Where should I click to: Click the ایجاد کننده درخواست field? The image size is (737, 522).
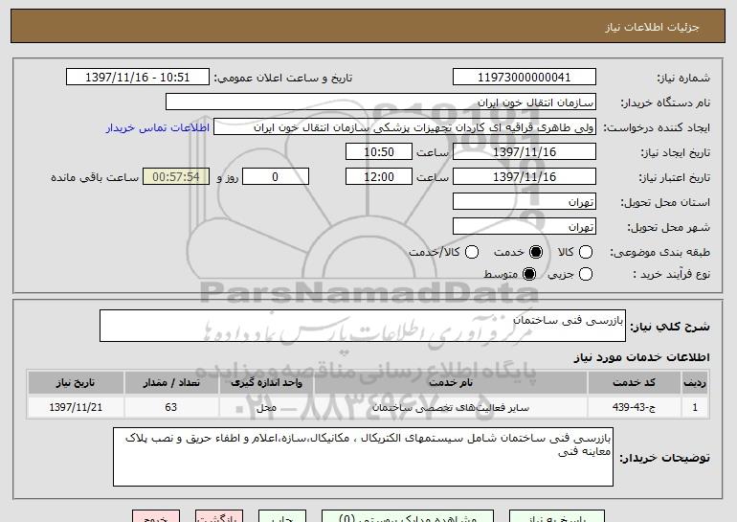click(405, 127)
